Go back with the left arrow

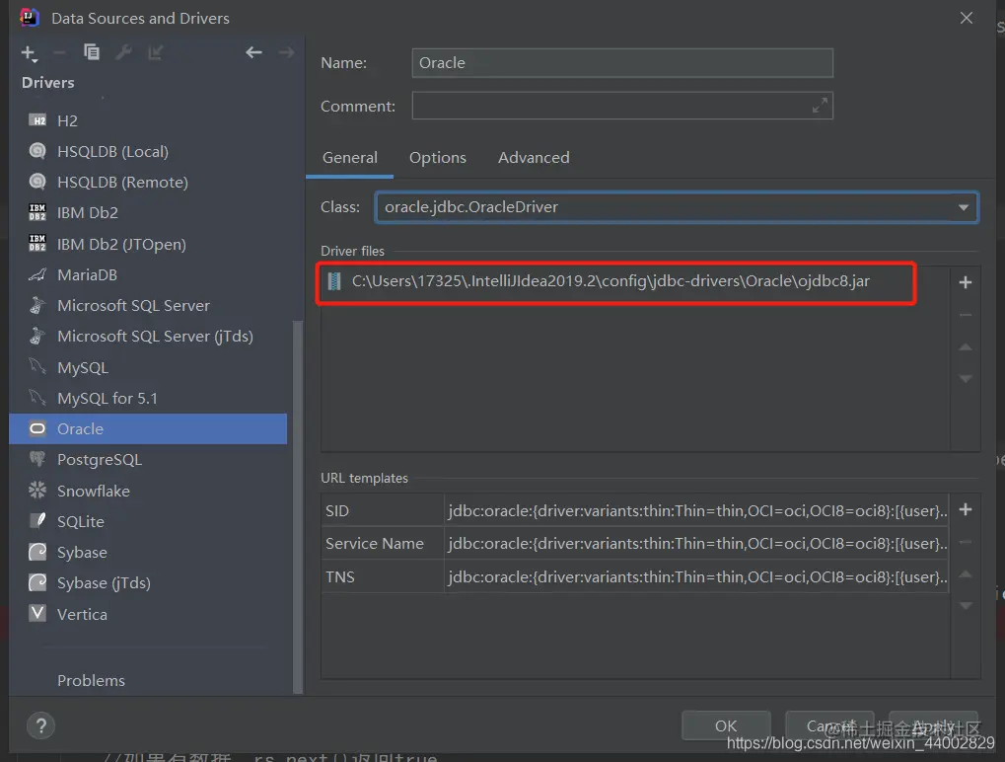coord(253,52)
